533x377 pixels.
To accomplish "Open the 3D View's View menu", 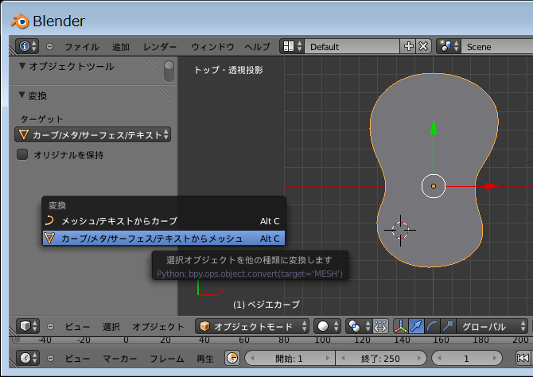I will pyautogui.click(x=77, y=327).
